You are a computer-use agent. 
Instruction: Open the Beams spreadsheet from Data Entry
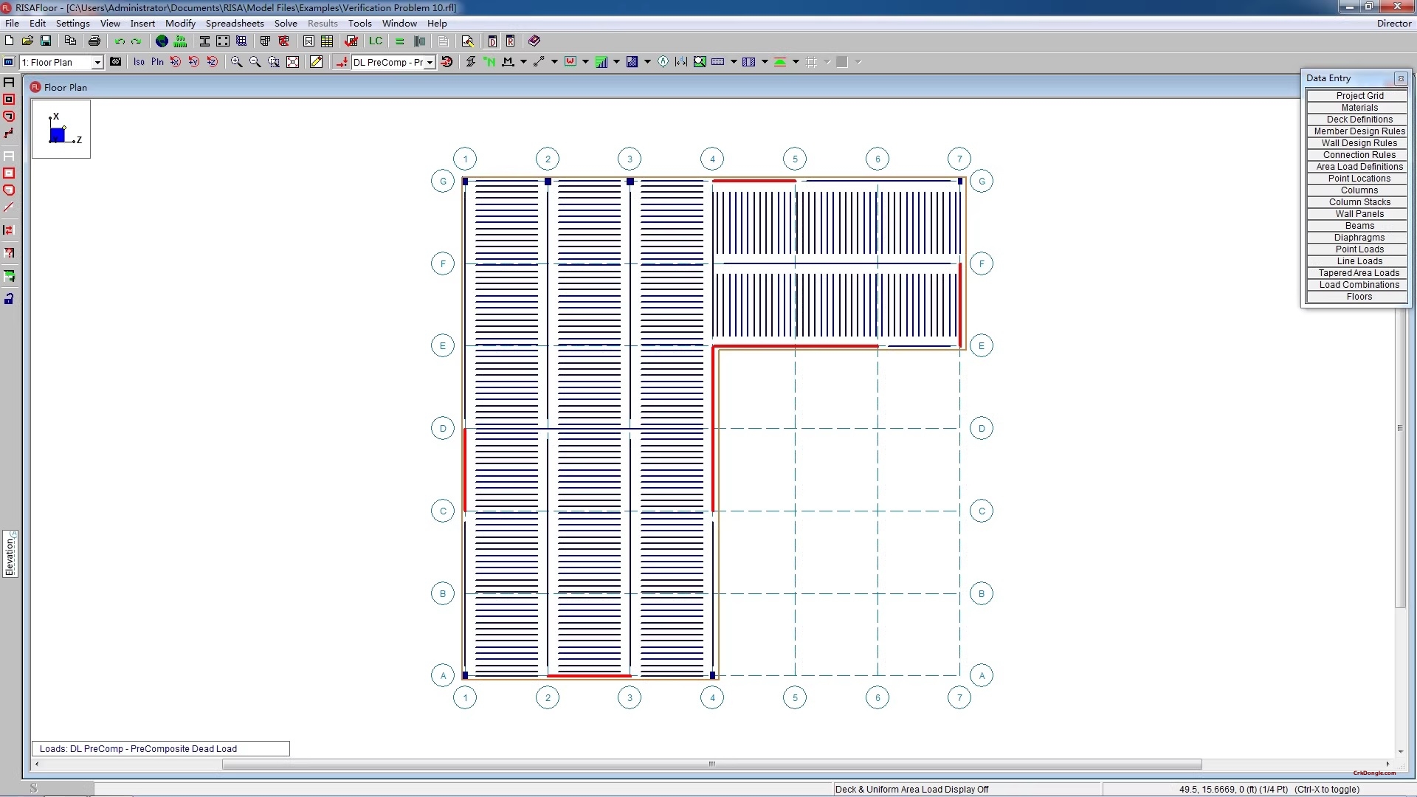pyautogui.click(x=1359, y=225)
